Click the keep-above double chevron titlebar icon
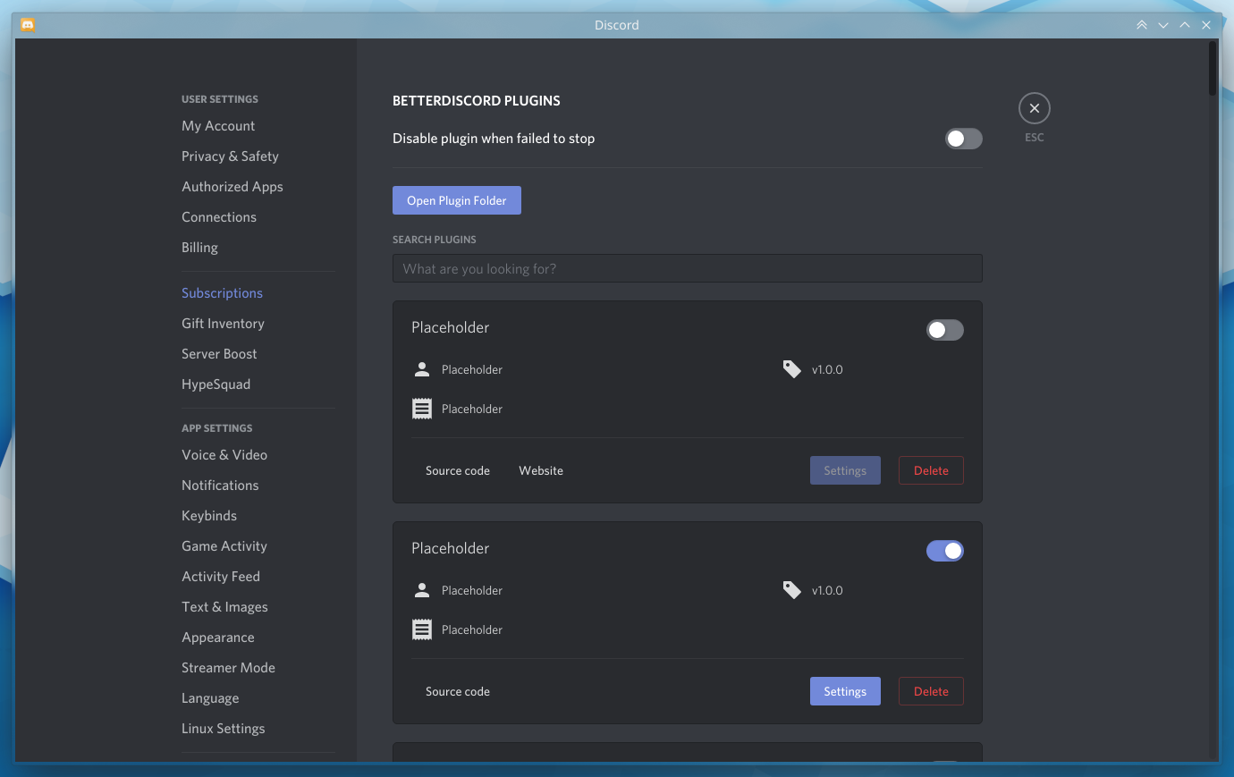The width and height of the screenshot is (1234, 777). [x=1142, y=24]
